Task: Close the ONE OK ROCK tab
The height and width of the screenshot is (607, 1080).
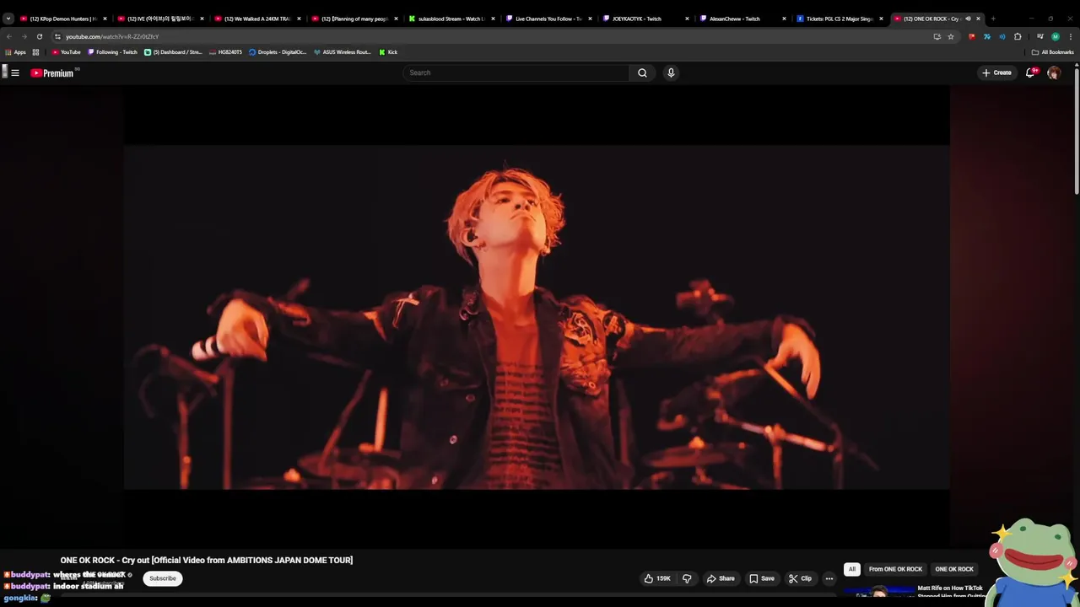Action: (x=978, y=19)
